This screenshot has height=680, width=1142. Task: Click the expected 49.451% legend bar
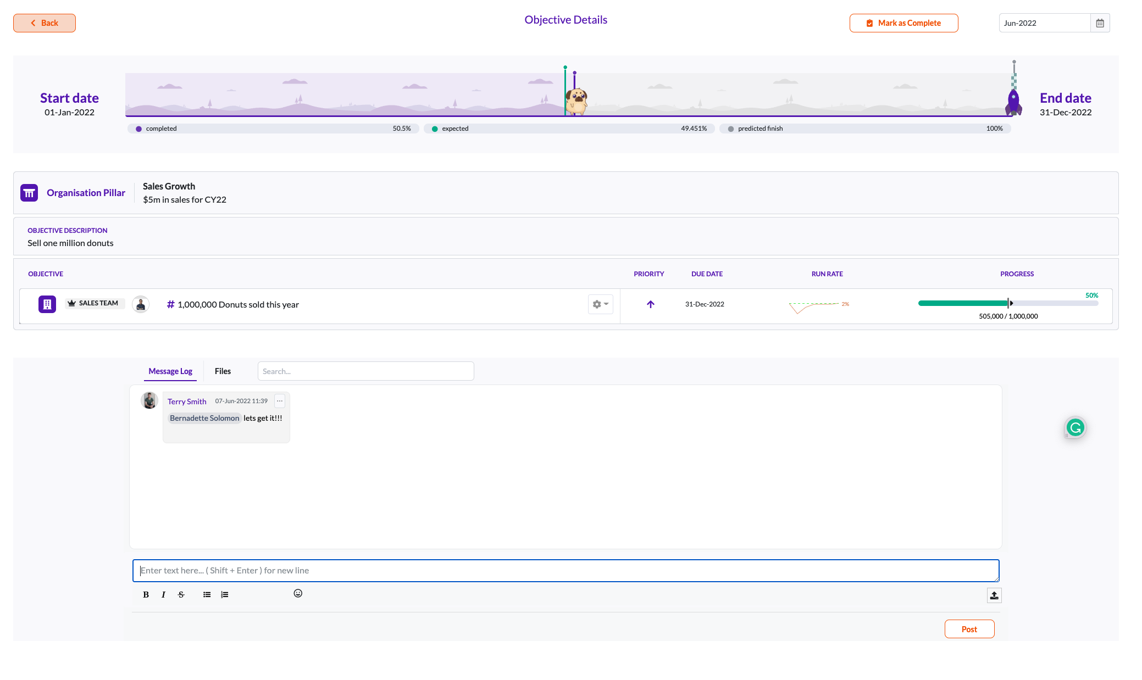[569, 129]
